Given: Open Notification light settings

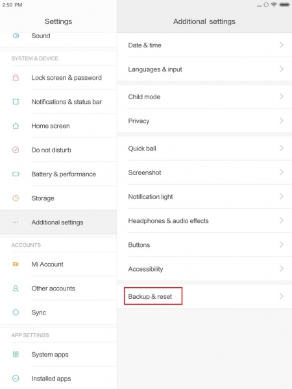Looking at the screenshot, I should (x=204, y=196).
